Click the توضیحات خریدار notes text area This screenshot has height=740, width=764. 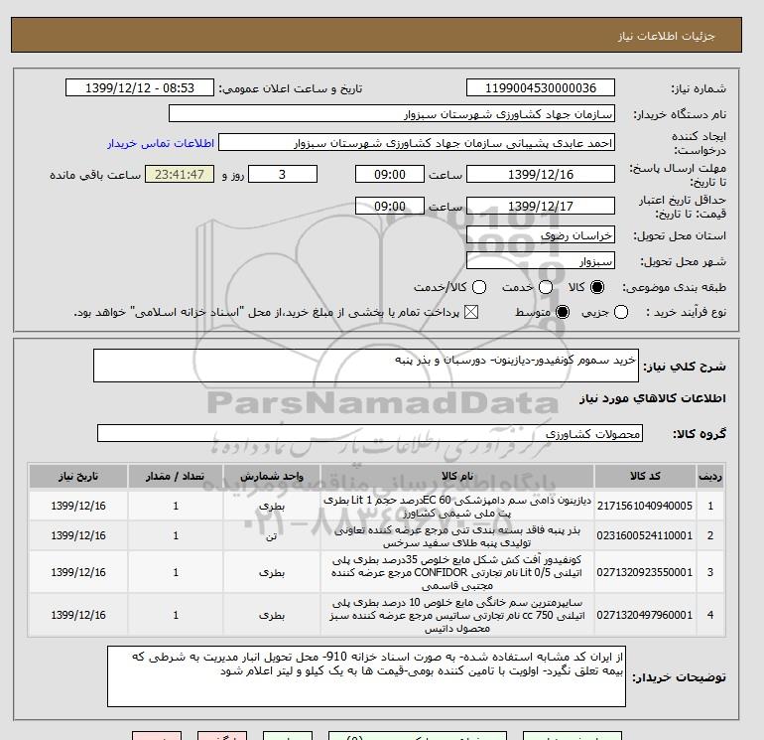pos(366,676)
